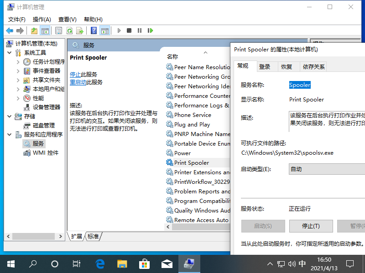Toggle the action pane toolbar icon
365x273 pixels.
105,30
